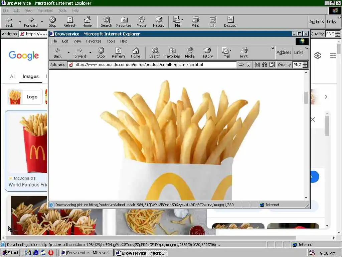The width and height of the screenshot is (342, 257).
Task: Step the front window Quality PNG spinner
Action: pyautogui.click(x=305, y=65)
